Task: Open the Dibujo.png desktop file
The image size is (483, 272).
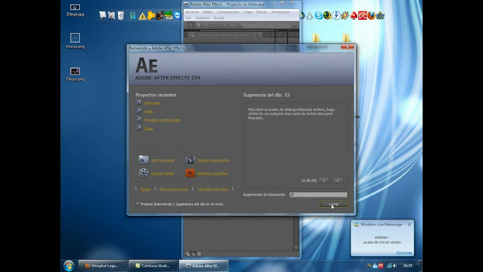Action: 75,74
